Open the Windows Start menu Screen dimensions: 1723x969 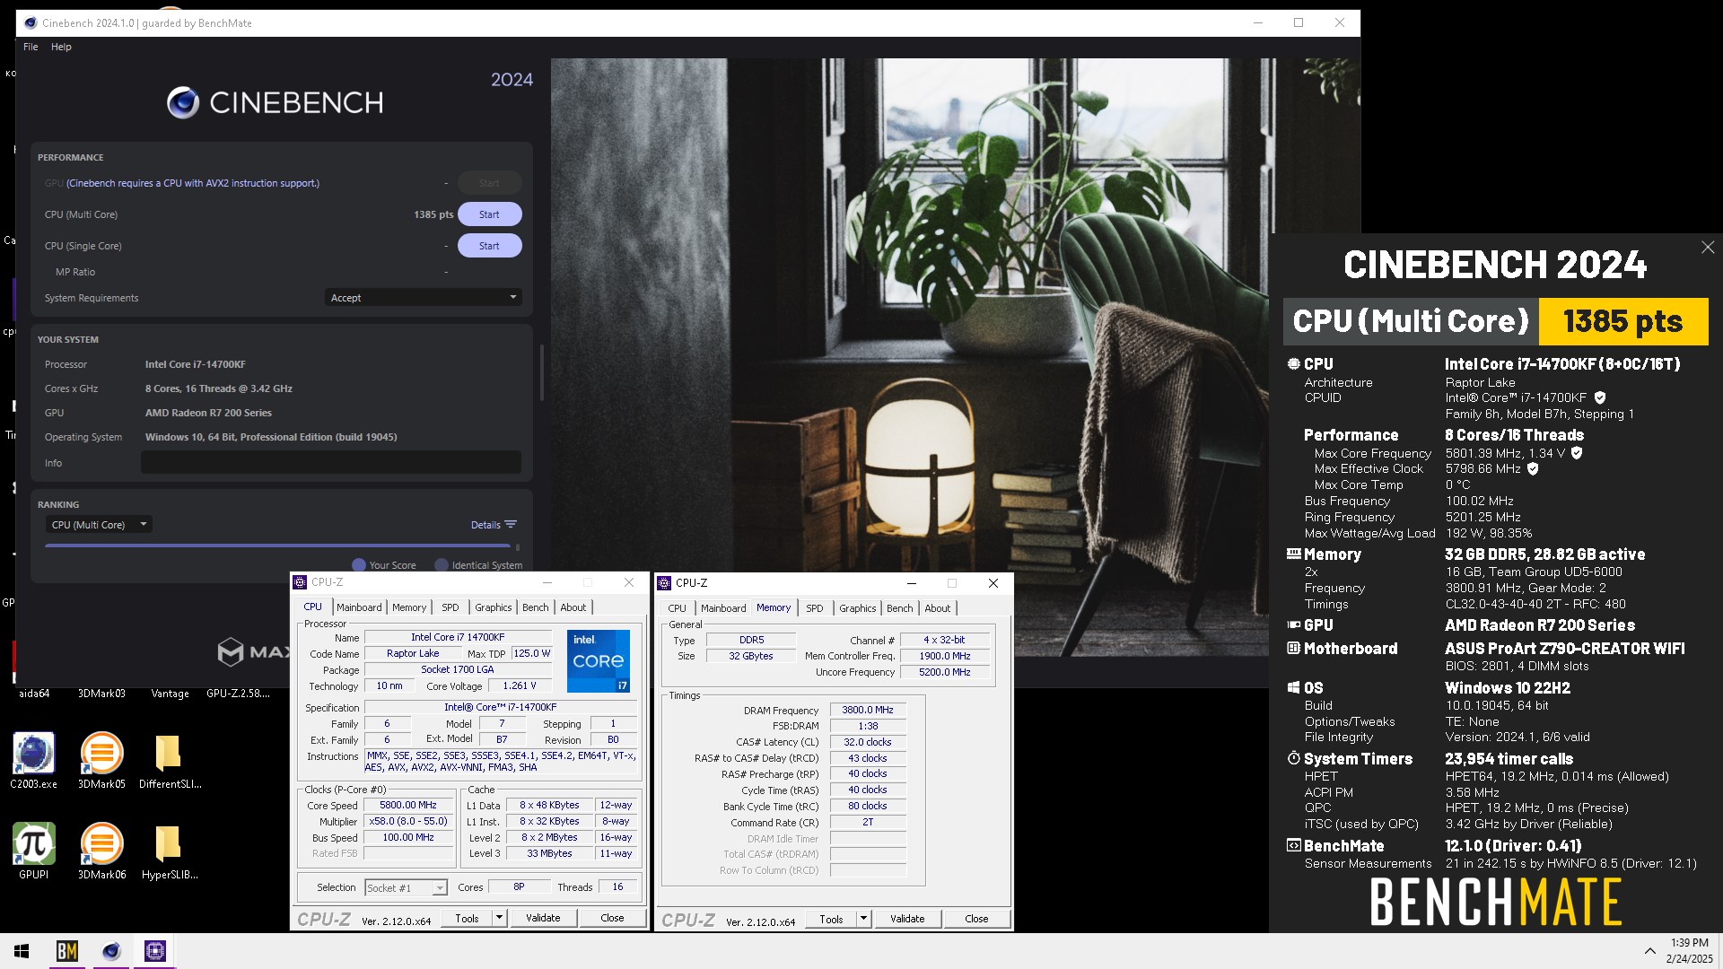[22, 951]
